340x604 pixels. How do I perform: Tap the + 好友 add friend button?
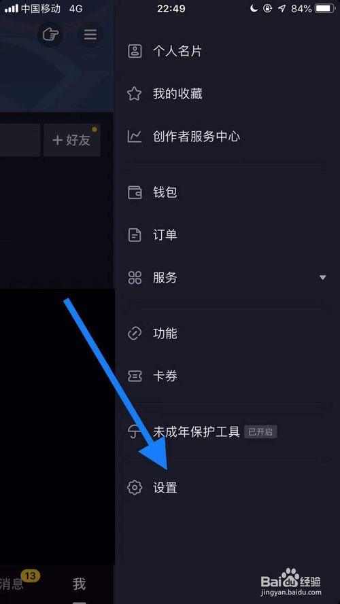(71, 140)
